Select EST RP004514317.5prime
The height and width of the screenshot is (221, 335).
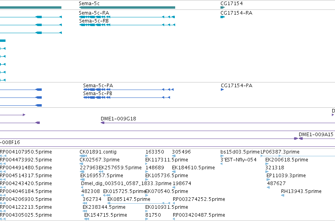[26, 176]
